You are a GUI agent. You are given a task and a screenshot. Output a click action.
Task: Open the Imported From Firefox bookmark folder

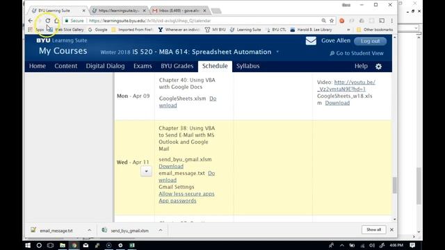tap(132, 29)
